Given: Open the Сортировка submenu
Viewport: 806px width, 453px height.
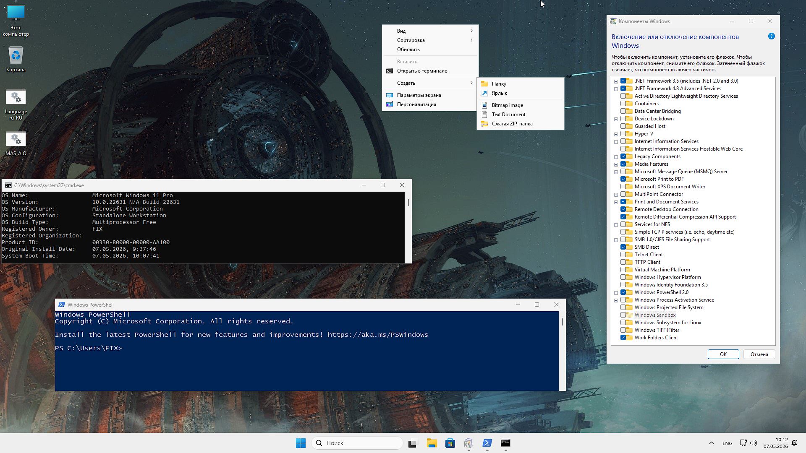Looking at the screenshot, I should pyautogui.click(x=430, y=40).
